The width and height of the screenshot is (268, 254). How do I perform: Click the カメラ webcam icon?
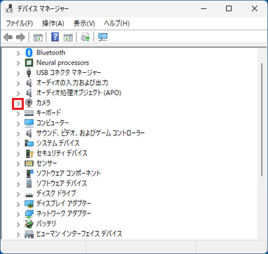tap(29, 103)
